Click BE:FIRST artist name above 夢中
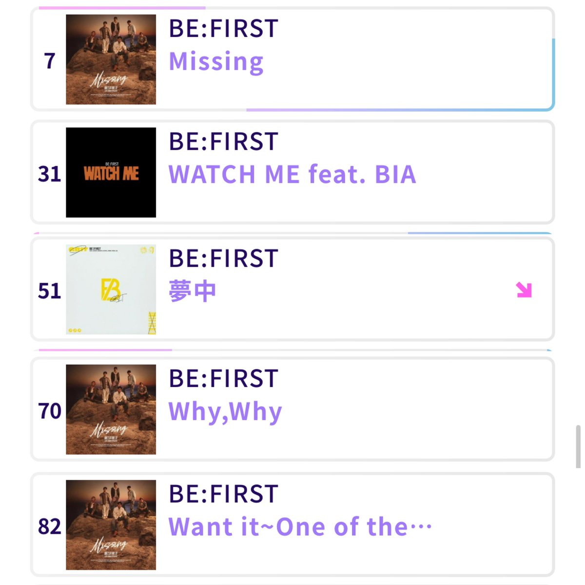Screen dimensions: 585x585 tap(224, 258)
